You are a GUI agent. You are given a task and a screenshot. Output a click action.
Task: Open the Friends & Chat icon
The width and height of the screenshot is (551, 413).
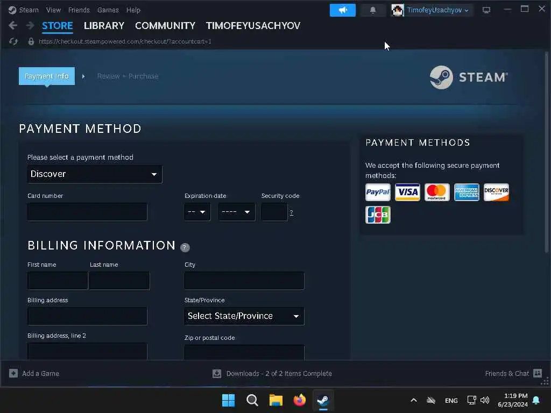(538, 373)
